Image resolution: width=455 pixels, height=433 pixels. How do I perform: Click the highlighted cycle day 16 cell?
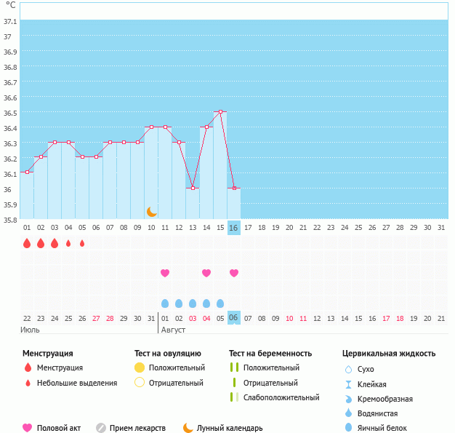233,228
